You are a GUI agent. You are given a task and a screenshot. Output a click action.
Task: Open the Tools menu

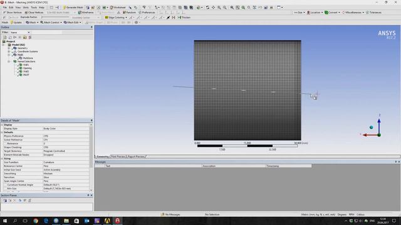click(x=34, y=7)
